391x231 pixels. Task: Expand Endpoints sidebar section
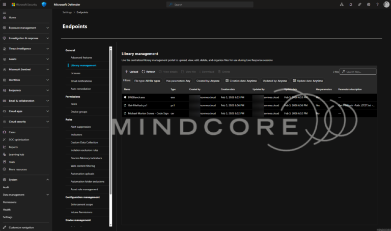click(26, 91)
